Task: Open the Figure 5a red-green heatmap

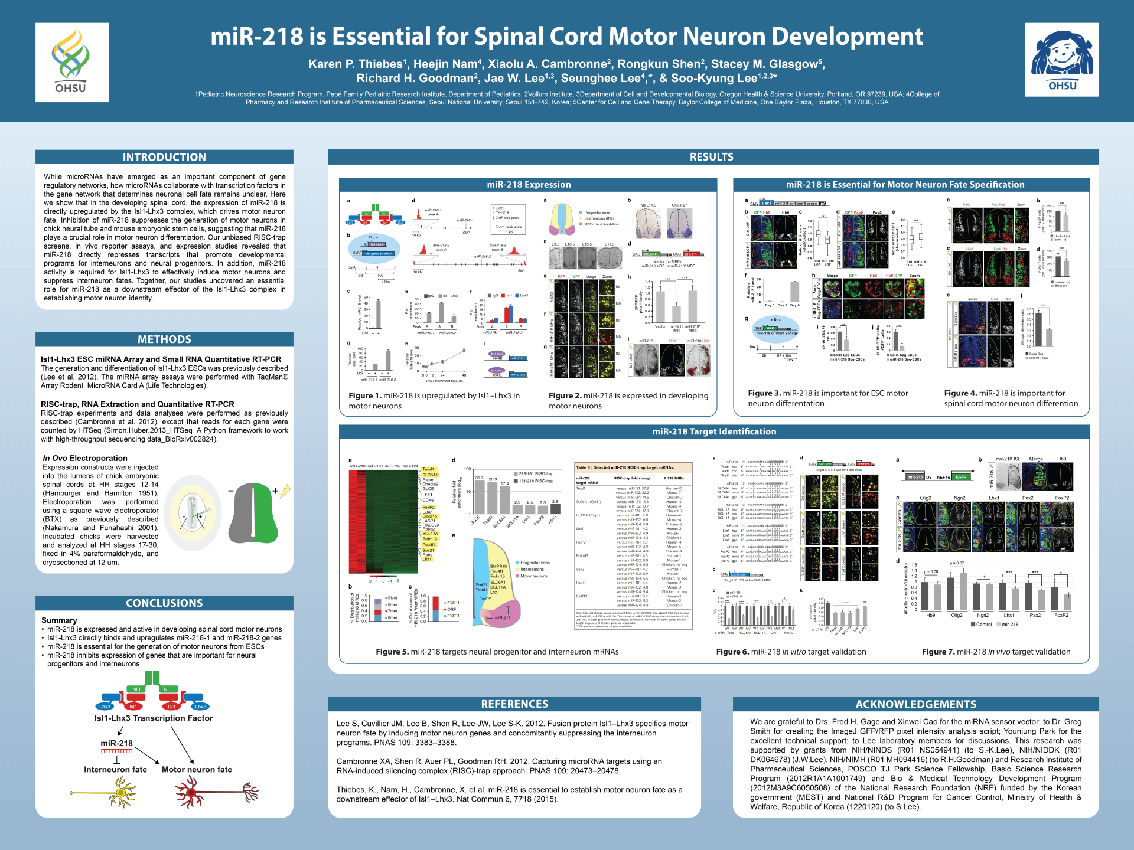Action: (383, 521)
